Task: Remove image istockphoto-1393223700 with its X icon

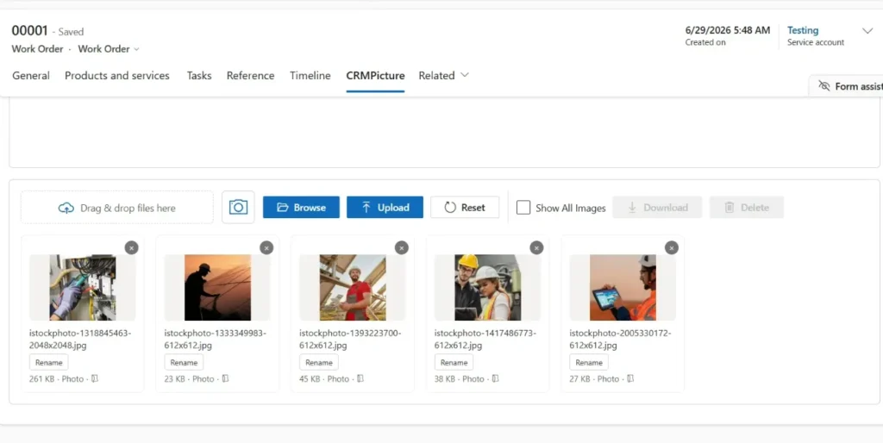Action: [402, 247]
